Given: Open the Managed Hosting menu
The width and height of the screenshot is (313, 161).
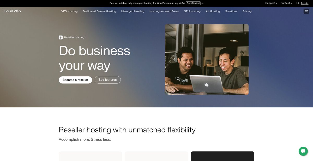Looking at the screenshot, I should (133, 11).
